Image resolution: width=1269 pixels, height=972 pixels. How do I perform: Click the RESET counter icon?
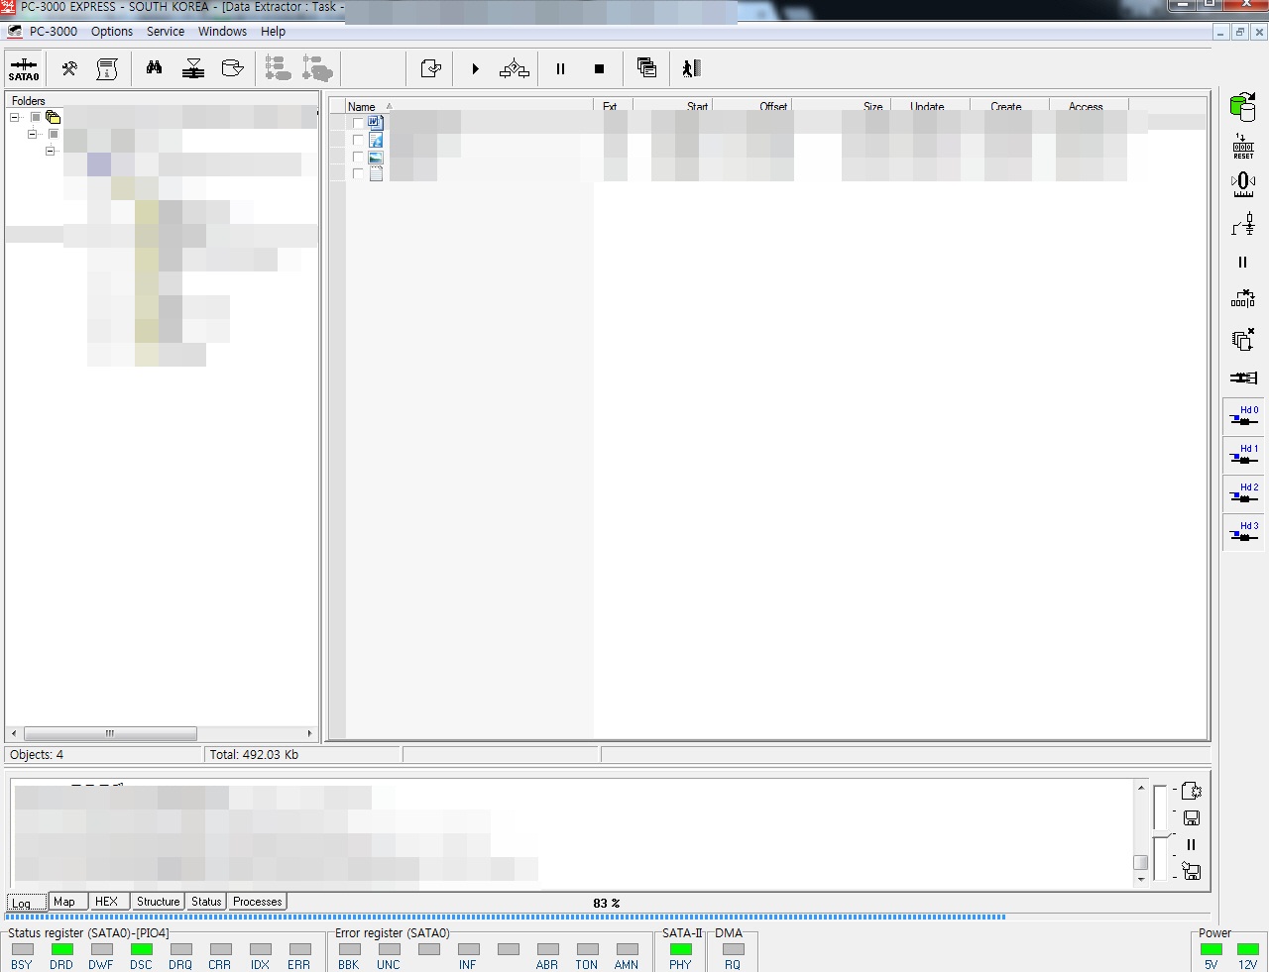pyautogui.click(x=1243, y=146)
